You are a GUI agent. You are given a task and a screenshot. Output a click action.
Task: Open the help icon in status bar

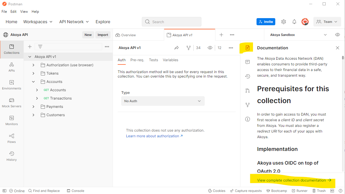[340, 191]
